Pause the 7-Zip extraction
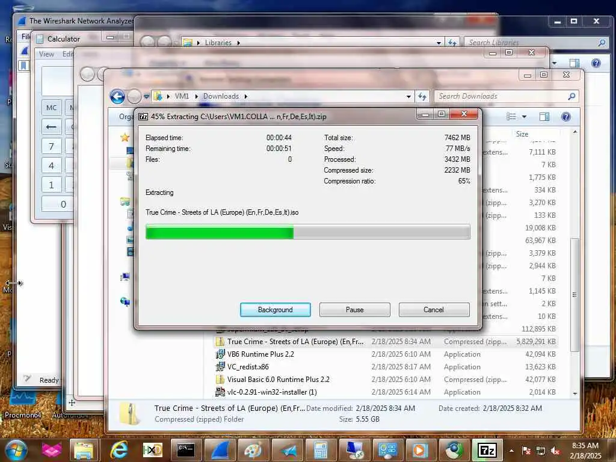616x462 pixels. 354,310
